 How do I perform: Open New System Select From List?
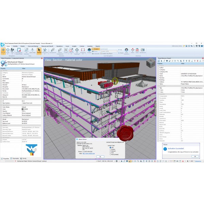point(31,103)
